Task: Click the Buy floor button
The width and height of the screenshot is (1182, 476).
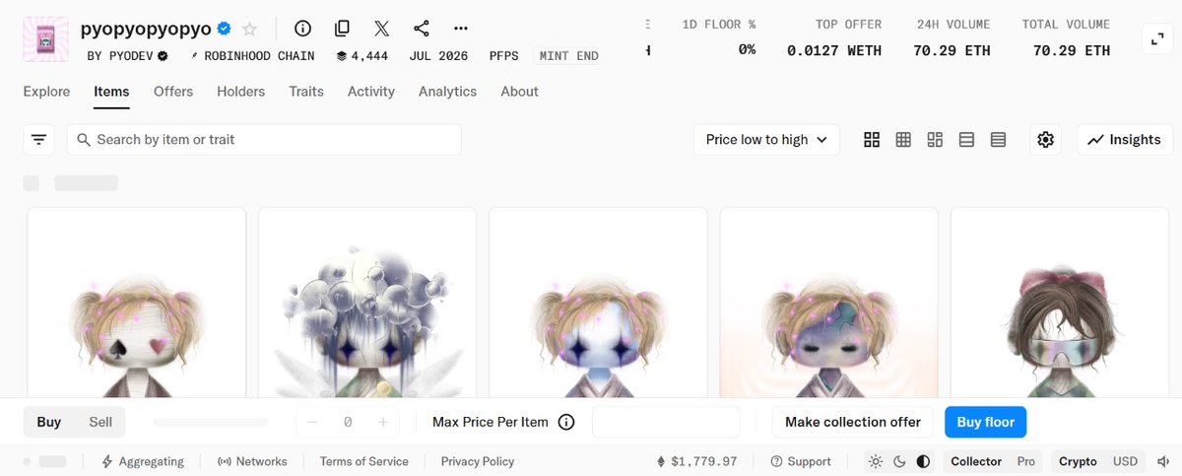Action: (x=986, y=422)
